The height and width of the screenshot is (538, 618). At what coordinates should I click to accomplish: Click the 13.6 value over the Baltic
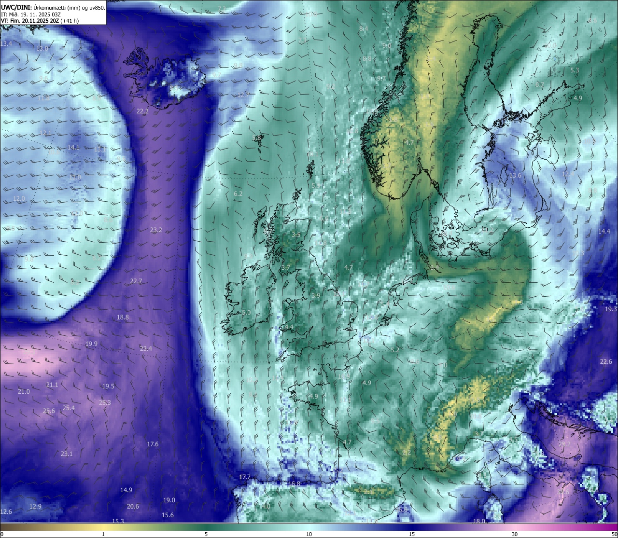(515, 176)
